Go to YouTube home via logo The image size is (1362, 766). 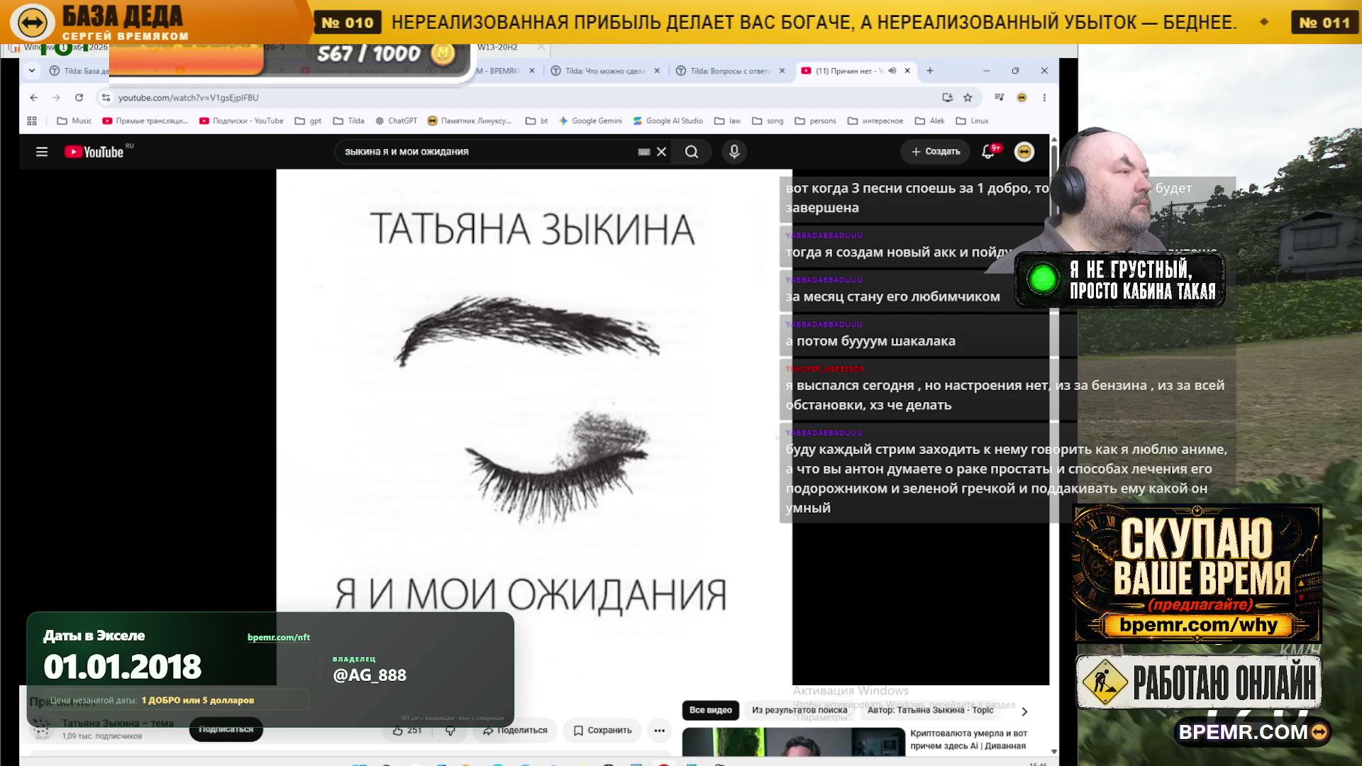pos(94,152)
